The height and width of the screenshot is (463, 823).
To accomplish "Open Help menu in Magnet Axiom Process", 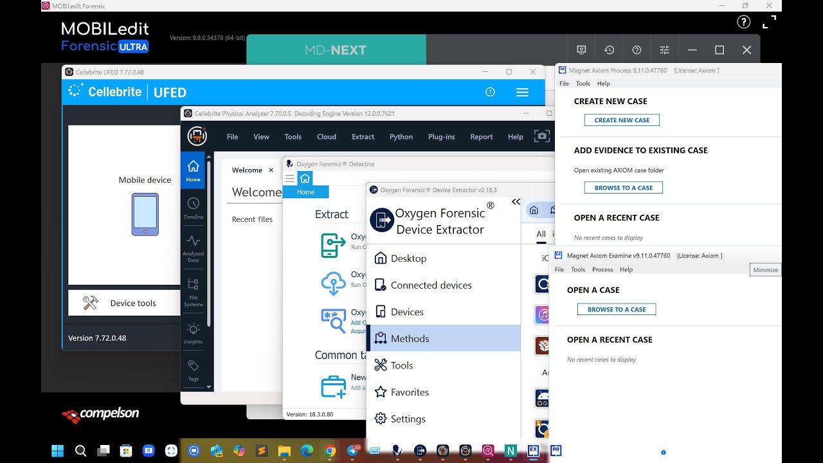I will point(603,84).
